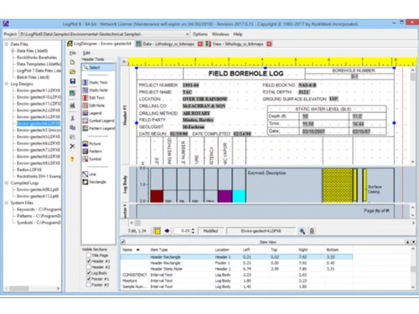Select the Header Static Note row

[236, 269]
